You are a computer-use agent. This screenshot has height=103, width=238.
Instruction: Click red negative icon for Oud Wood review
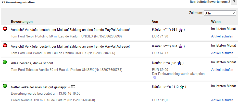click(x=5, y=45)
